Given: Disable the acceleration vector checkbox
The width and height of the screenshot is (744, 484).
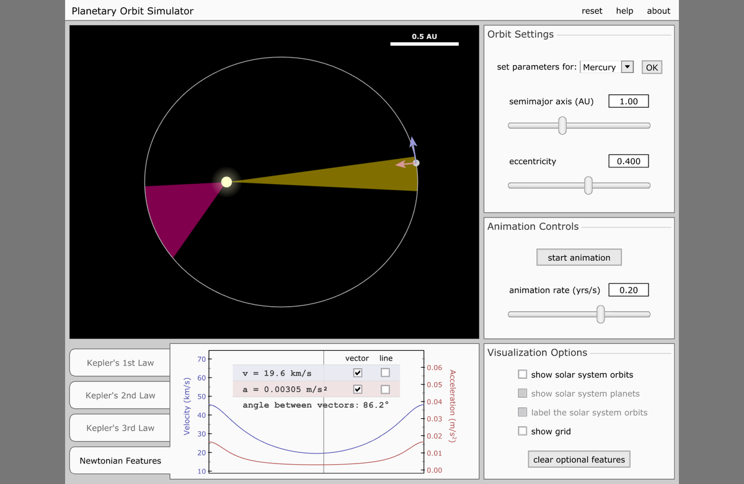Looking at the screenshot, I should [358, 389].
